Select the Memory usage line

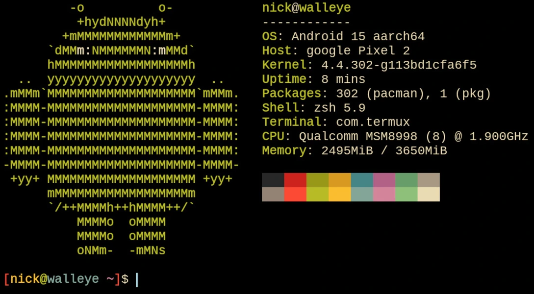pos(353,150)
